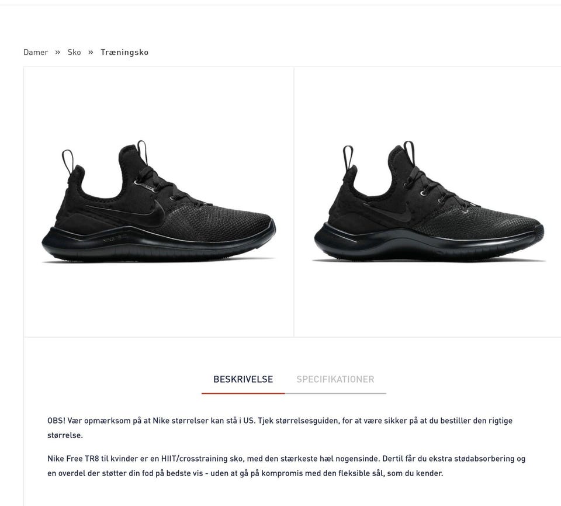561x506 pixels.
Task: Switch to the SPECIFIKATIONER tab
Action: pos(335,379)
